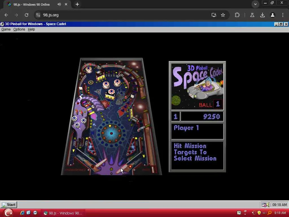Switch to 98.js taskbar window button

63,213
